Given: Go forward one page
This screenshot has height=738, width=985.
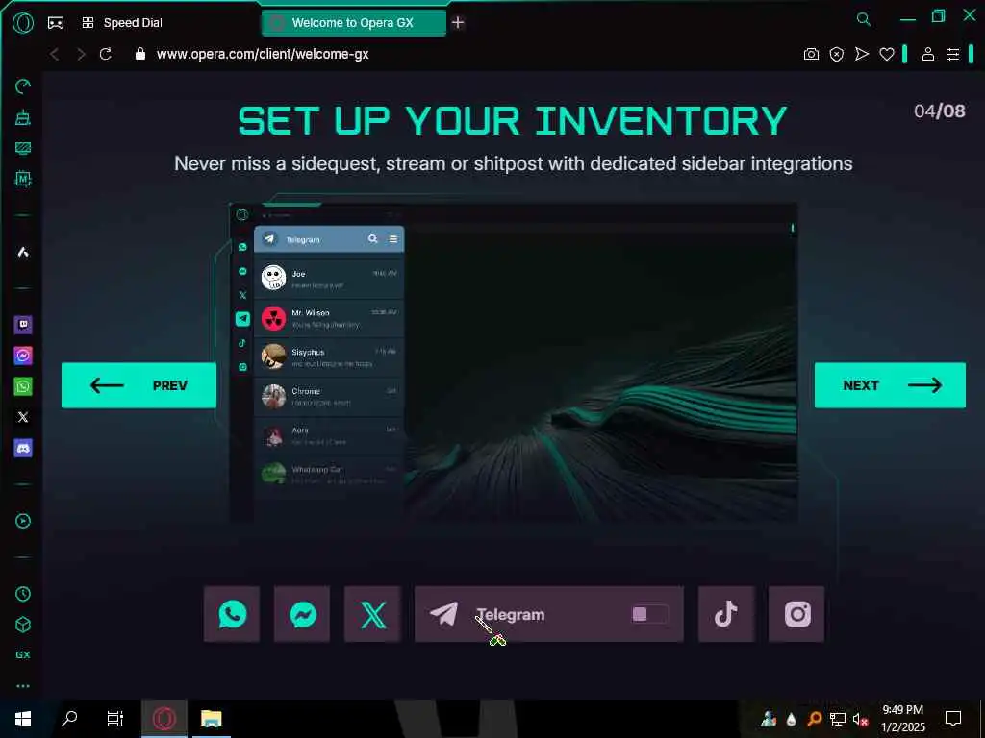Looking at the screenshot, I should [x=81, y=54].
